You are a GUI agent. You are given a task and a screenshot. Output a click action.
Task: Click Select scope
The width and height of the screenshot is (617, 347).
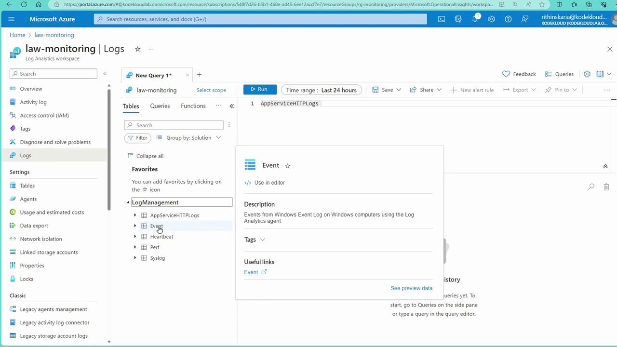211,90
